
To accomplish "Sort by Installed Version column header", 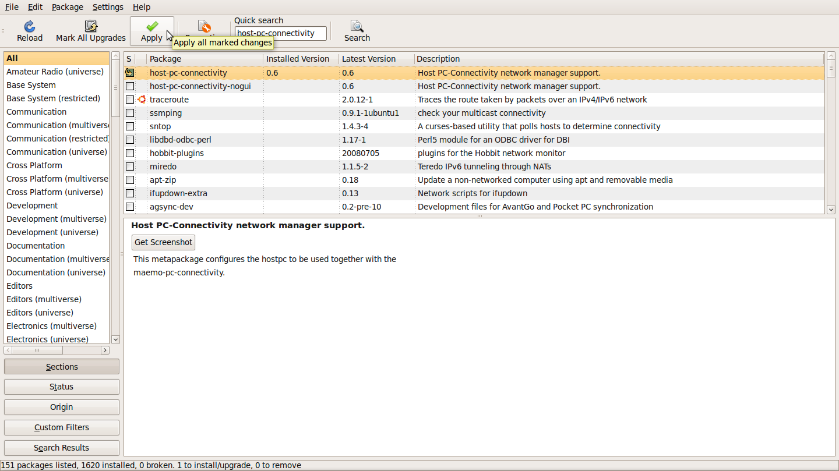I will (x=301, y=59).
